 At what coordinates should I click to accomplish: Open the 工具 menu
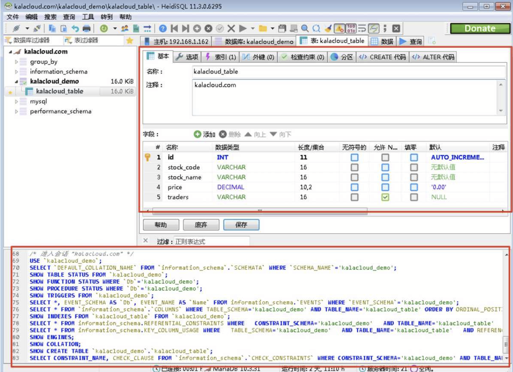tap(88, 17)
